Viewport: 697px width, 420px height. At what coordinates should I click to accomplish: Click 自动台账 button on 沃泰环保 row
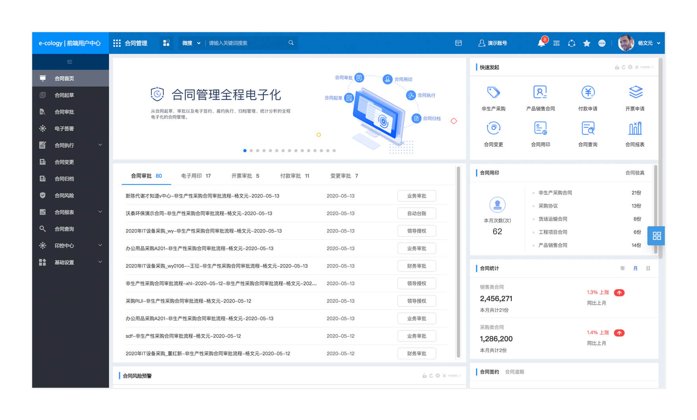pos(416,214)
